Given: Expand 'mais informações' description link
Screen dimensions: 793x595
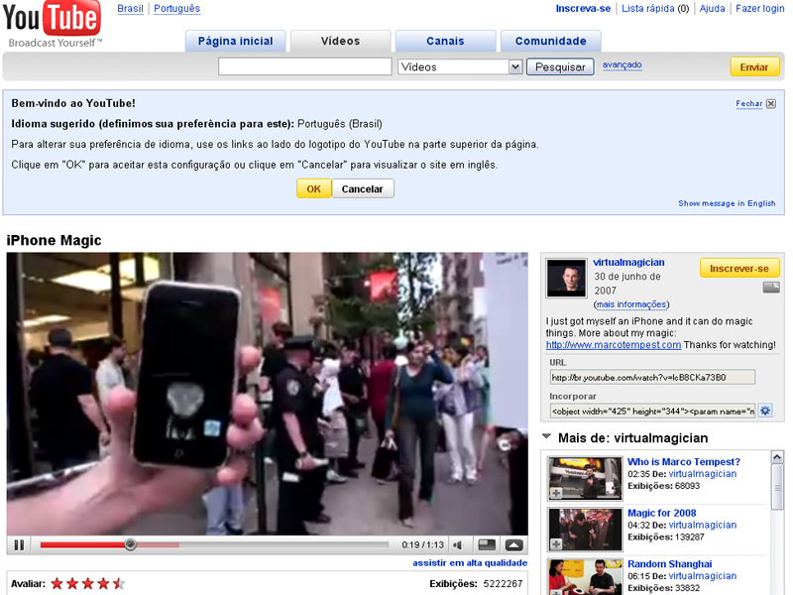Looking at the screenshot, I should pos(631,304).
